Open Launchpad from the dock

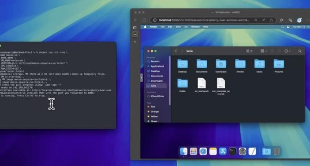coord(193,151)
